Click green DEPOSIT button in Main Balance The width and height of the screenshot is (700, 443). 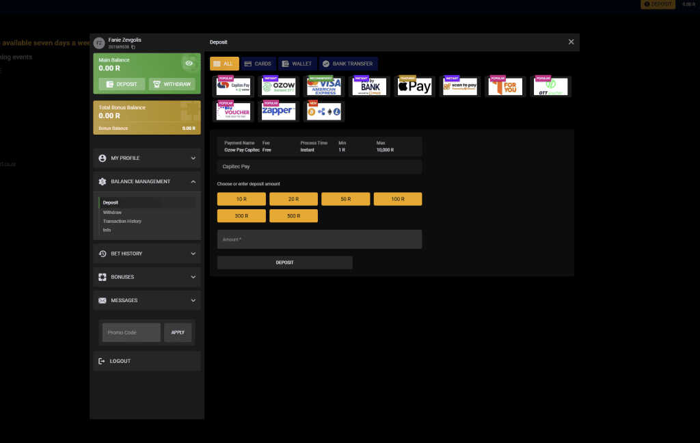pos(122,84)
